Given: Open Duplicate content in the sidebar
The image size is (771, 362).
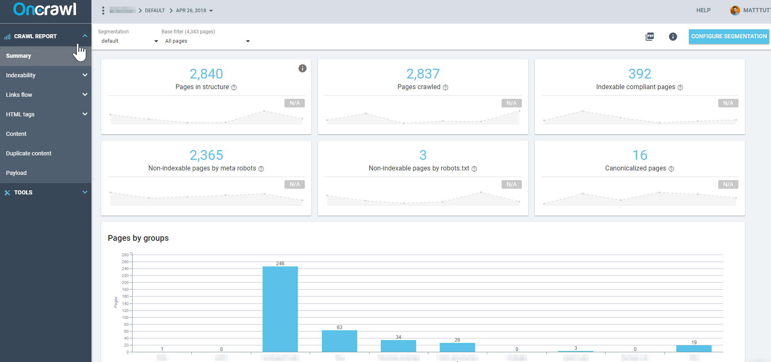Looking at the screenshot, I should pos(29,153).
